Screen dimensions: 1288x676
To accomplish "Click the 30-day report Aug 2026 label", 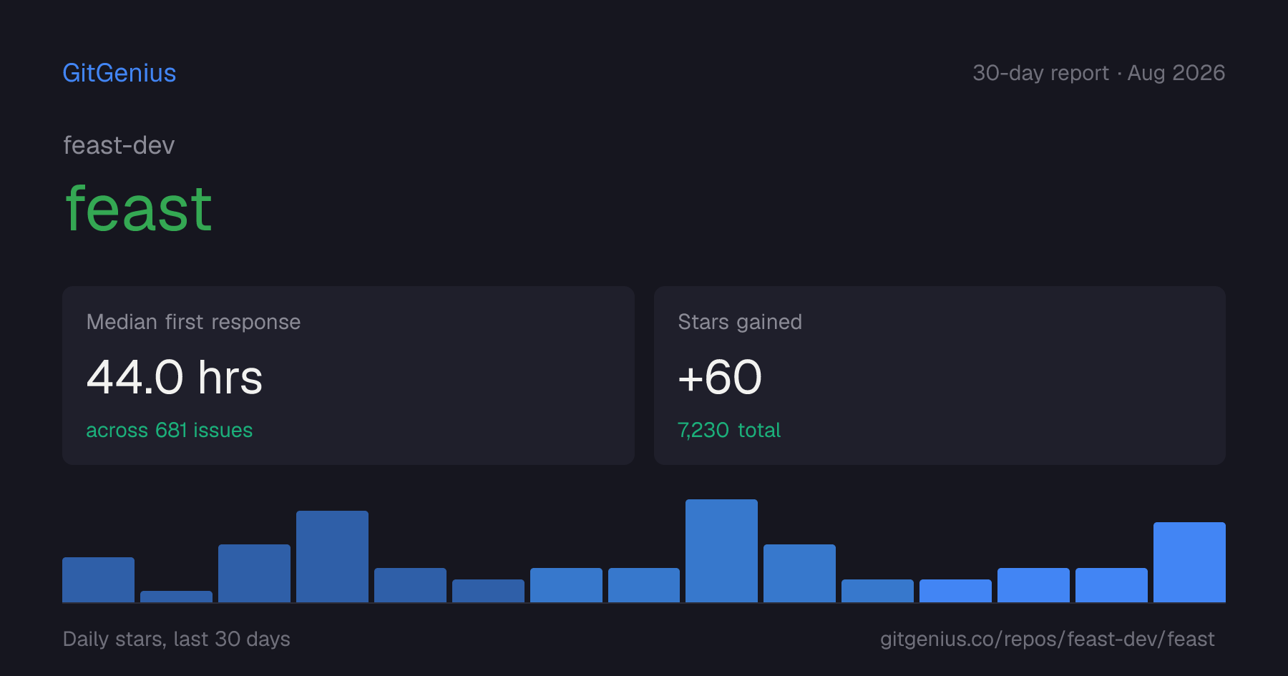I will [1098, 73].
